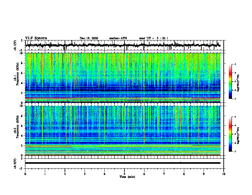Screen dimensions: 252x195
Task: Click the "station=ATH" header text
Action: (118, 38)
